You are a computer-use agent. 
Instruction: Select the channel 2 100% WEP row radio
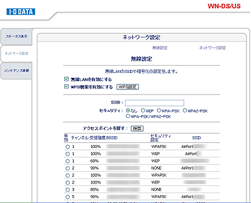[x=67, y=182]
